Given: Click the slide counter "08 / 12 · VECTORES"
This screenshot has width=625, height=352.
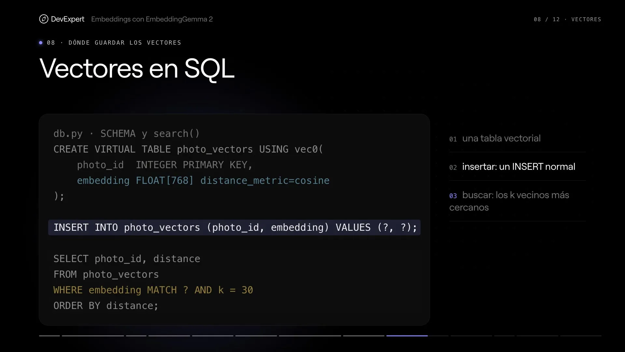Looking at the screenshot, I should pyautogui.click(x=567, y=19).
